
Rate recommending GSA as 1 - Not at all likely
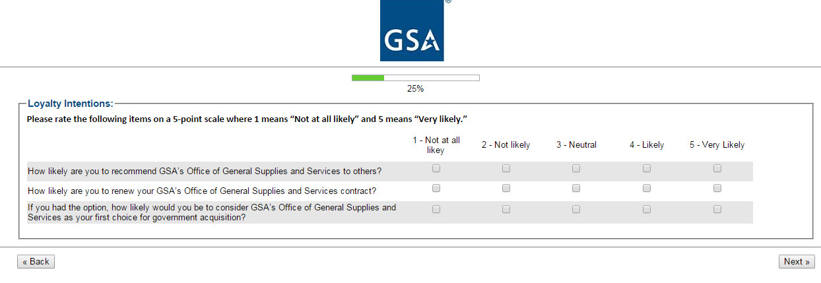[x=436, y=168]
